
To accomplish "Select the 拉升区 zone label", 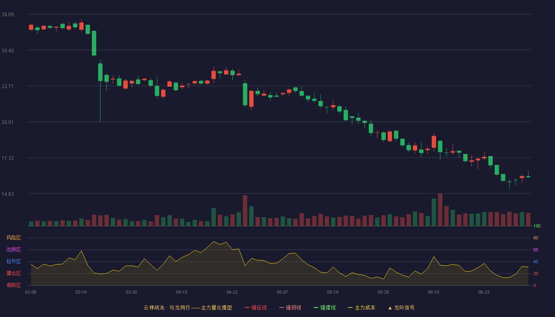I will click(13, 262).
